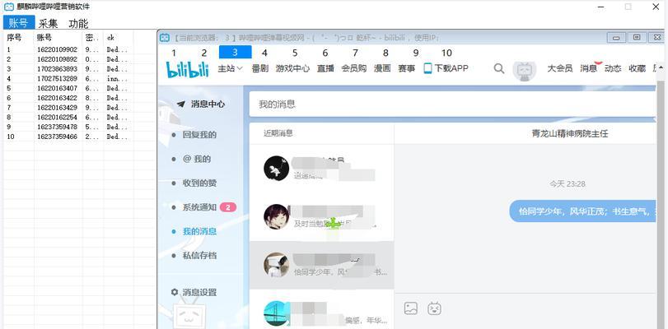Click the ck column header
Image resolution: width=668 pixels, height=329 pixels.
119,38
